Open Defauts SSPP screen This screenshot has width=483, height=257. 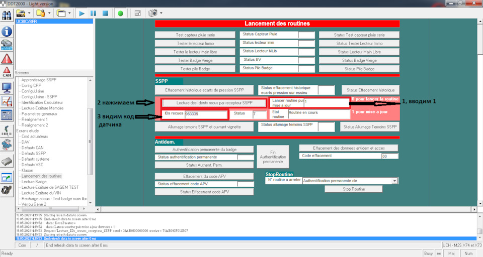point(34,153)
